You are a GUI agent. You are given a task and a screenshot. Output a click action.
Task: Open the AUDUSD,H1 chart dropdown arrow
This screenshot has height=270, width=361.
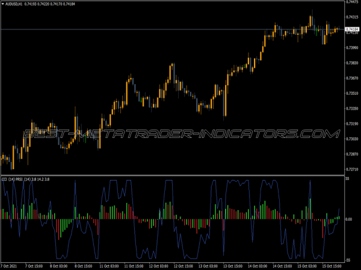pyautogui.click(x=3, y=4)
